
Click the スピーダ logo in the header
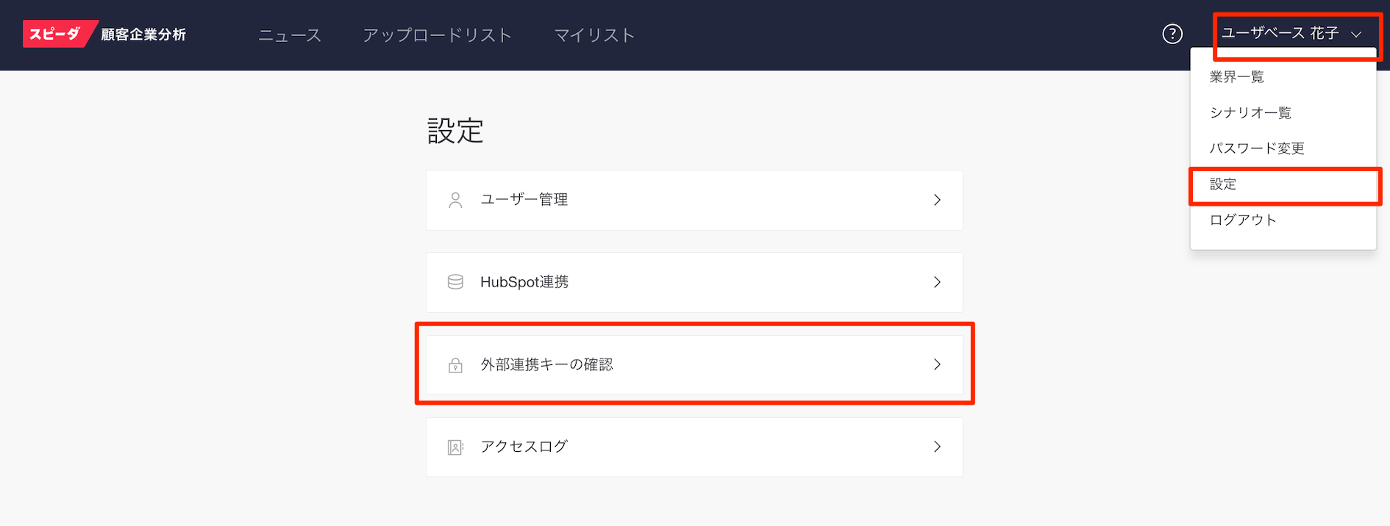(x=55, y=33)
